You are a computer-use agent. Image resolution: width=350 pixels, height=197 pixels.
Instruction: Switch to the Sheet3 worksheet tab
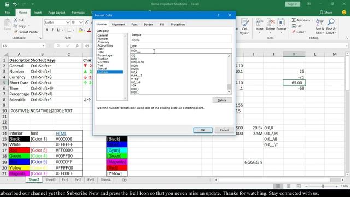pos(50,180)
